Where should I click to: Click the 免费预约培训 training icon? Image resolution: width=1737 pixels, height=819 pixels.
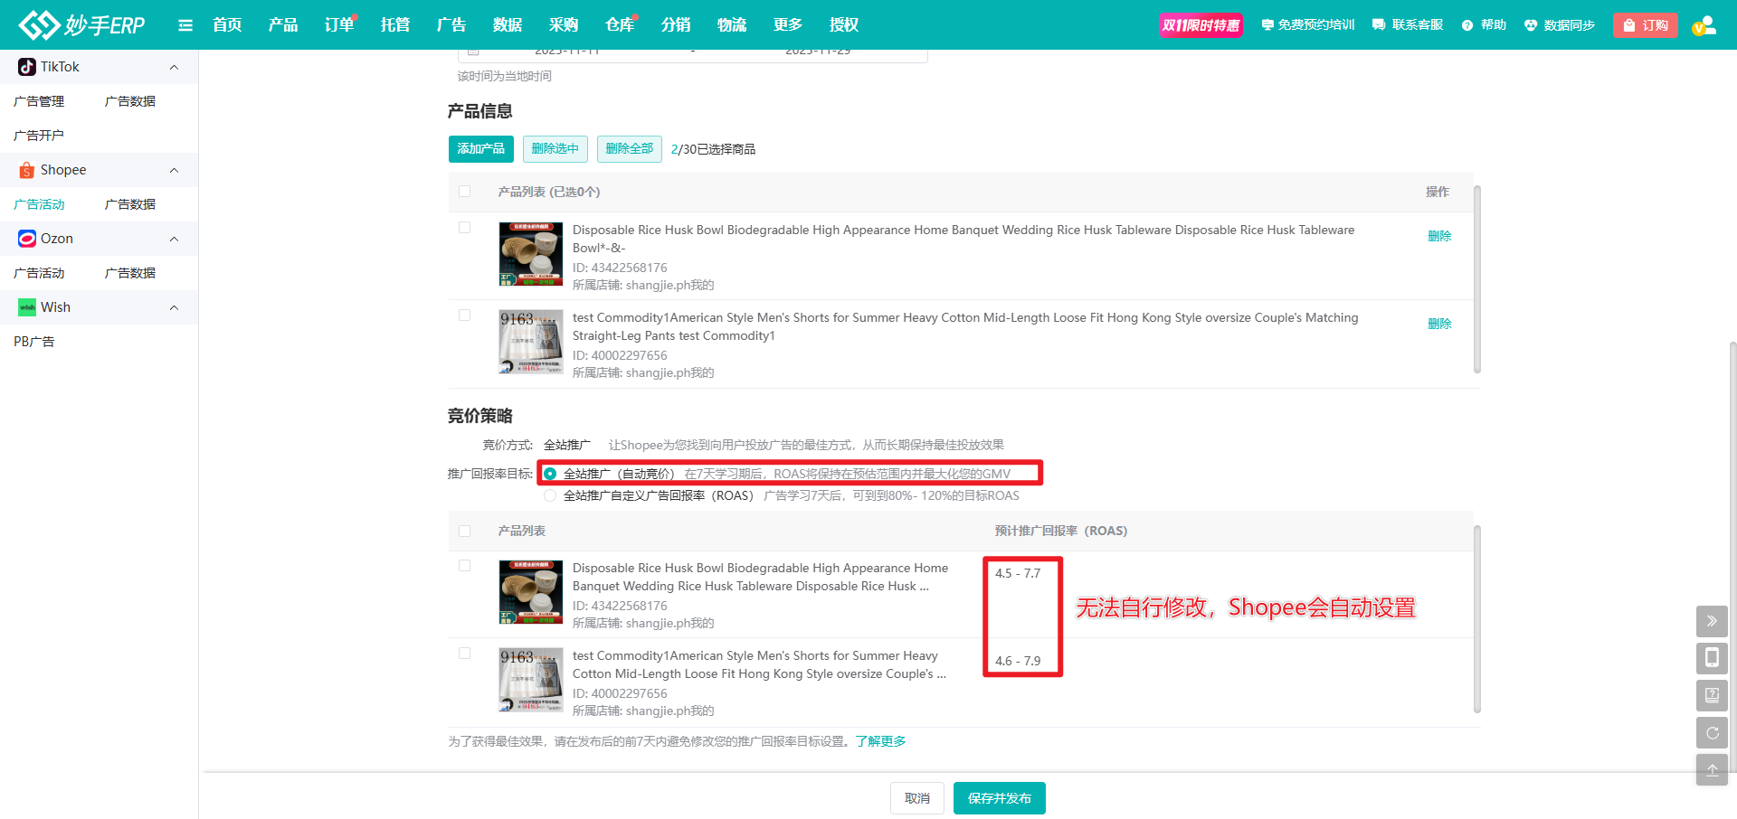click(1267, 25)
